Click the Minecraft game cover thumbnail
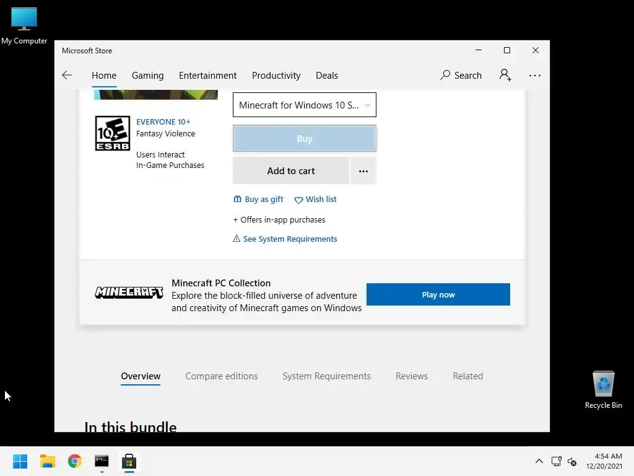This screenshot has width=634, height=476. click(155, 95)
